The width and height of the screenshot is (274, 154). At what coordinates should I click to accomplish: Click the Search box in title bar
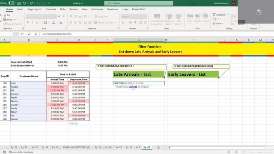point(139,3)
